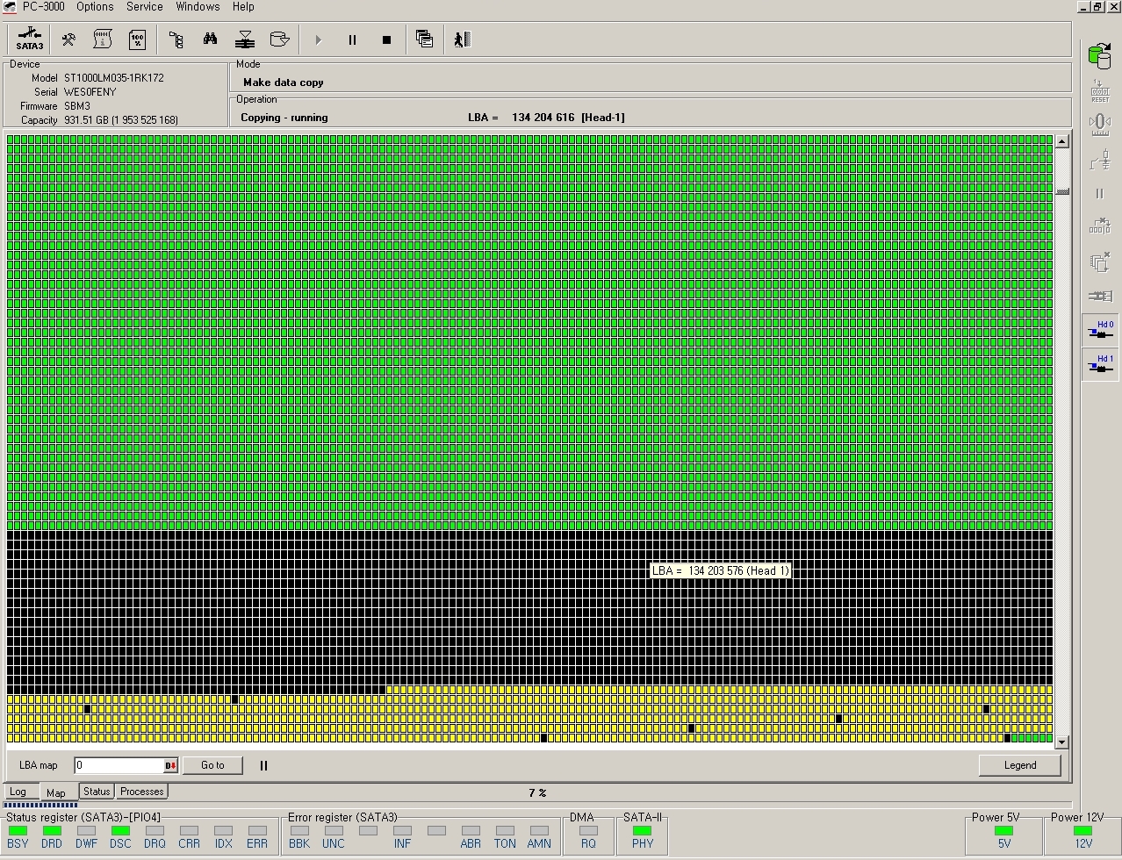1122x860 pixels.
Task: Click the PHY SATA-II indicator
Action: pos(643,831)
